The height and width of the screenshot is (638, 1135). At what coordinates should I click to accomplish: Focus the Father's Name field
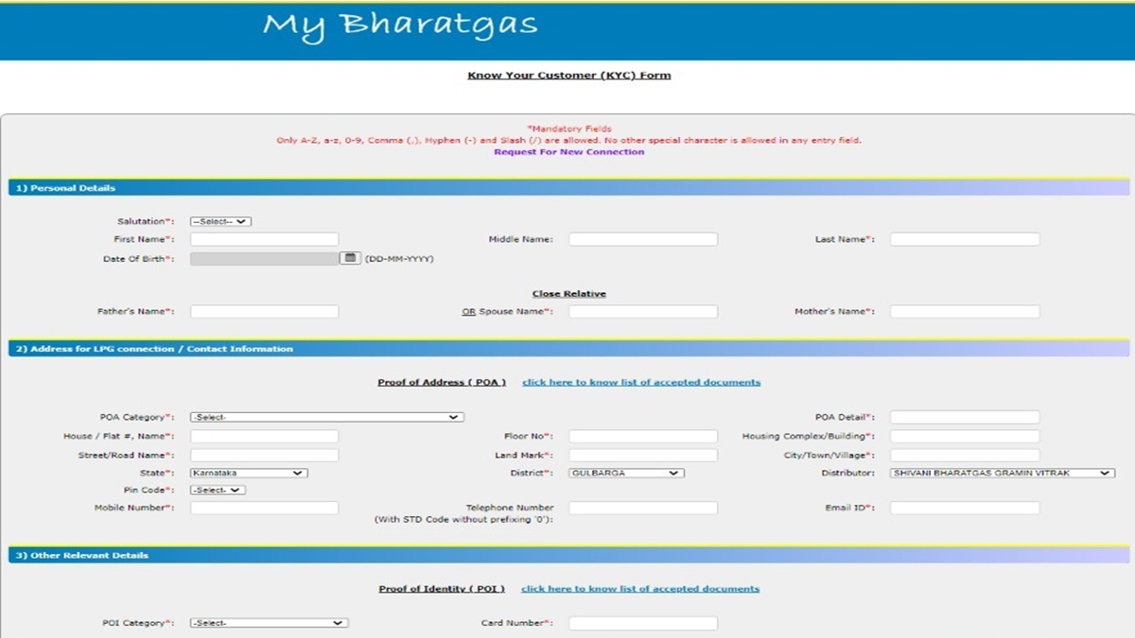point(264,312)
